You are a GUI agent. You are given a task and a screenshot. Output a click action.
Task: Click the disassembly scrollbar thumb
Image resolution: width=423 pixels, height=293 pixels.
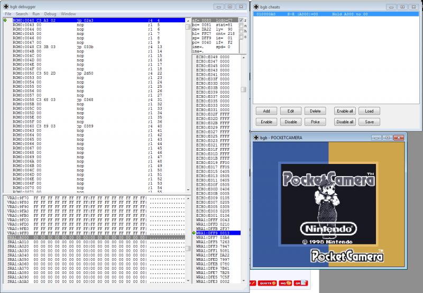(x=188, y=27)
